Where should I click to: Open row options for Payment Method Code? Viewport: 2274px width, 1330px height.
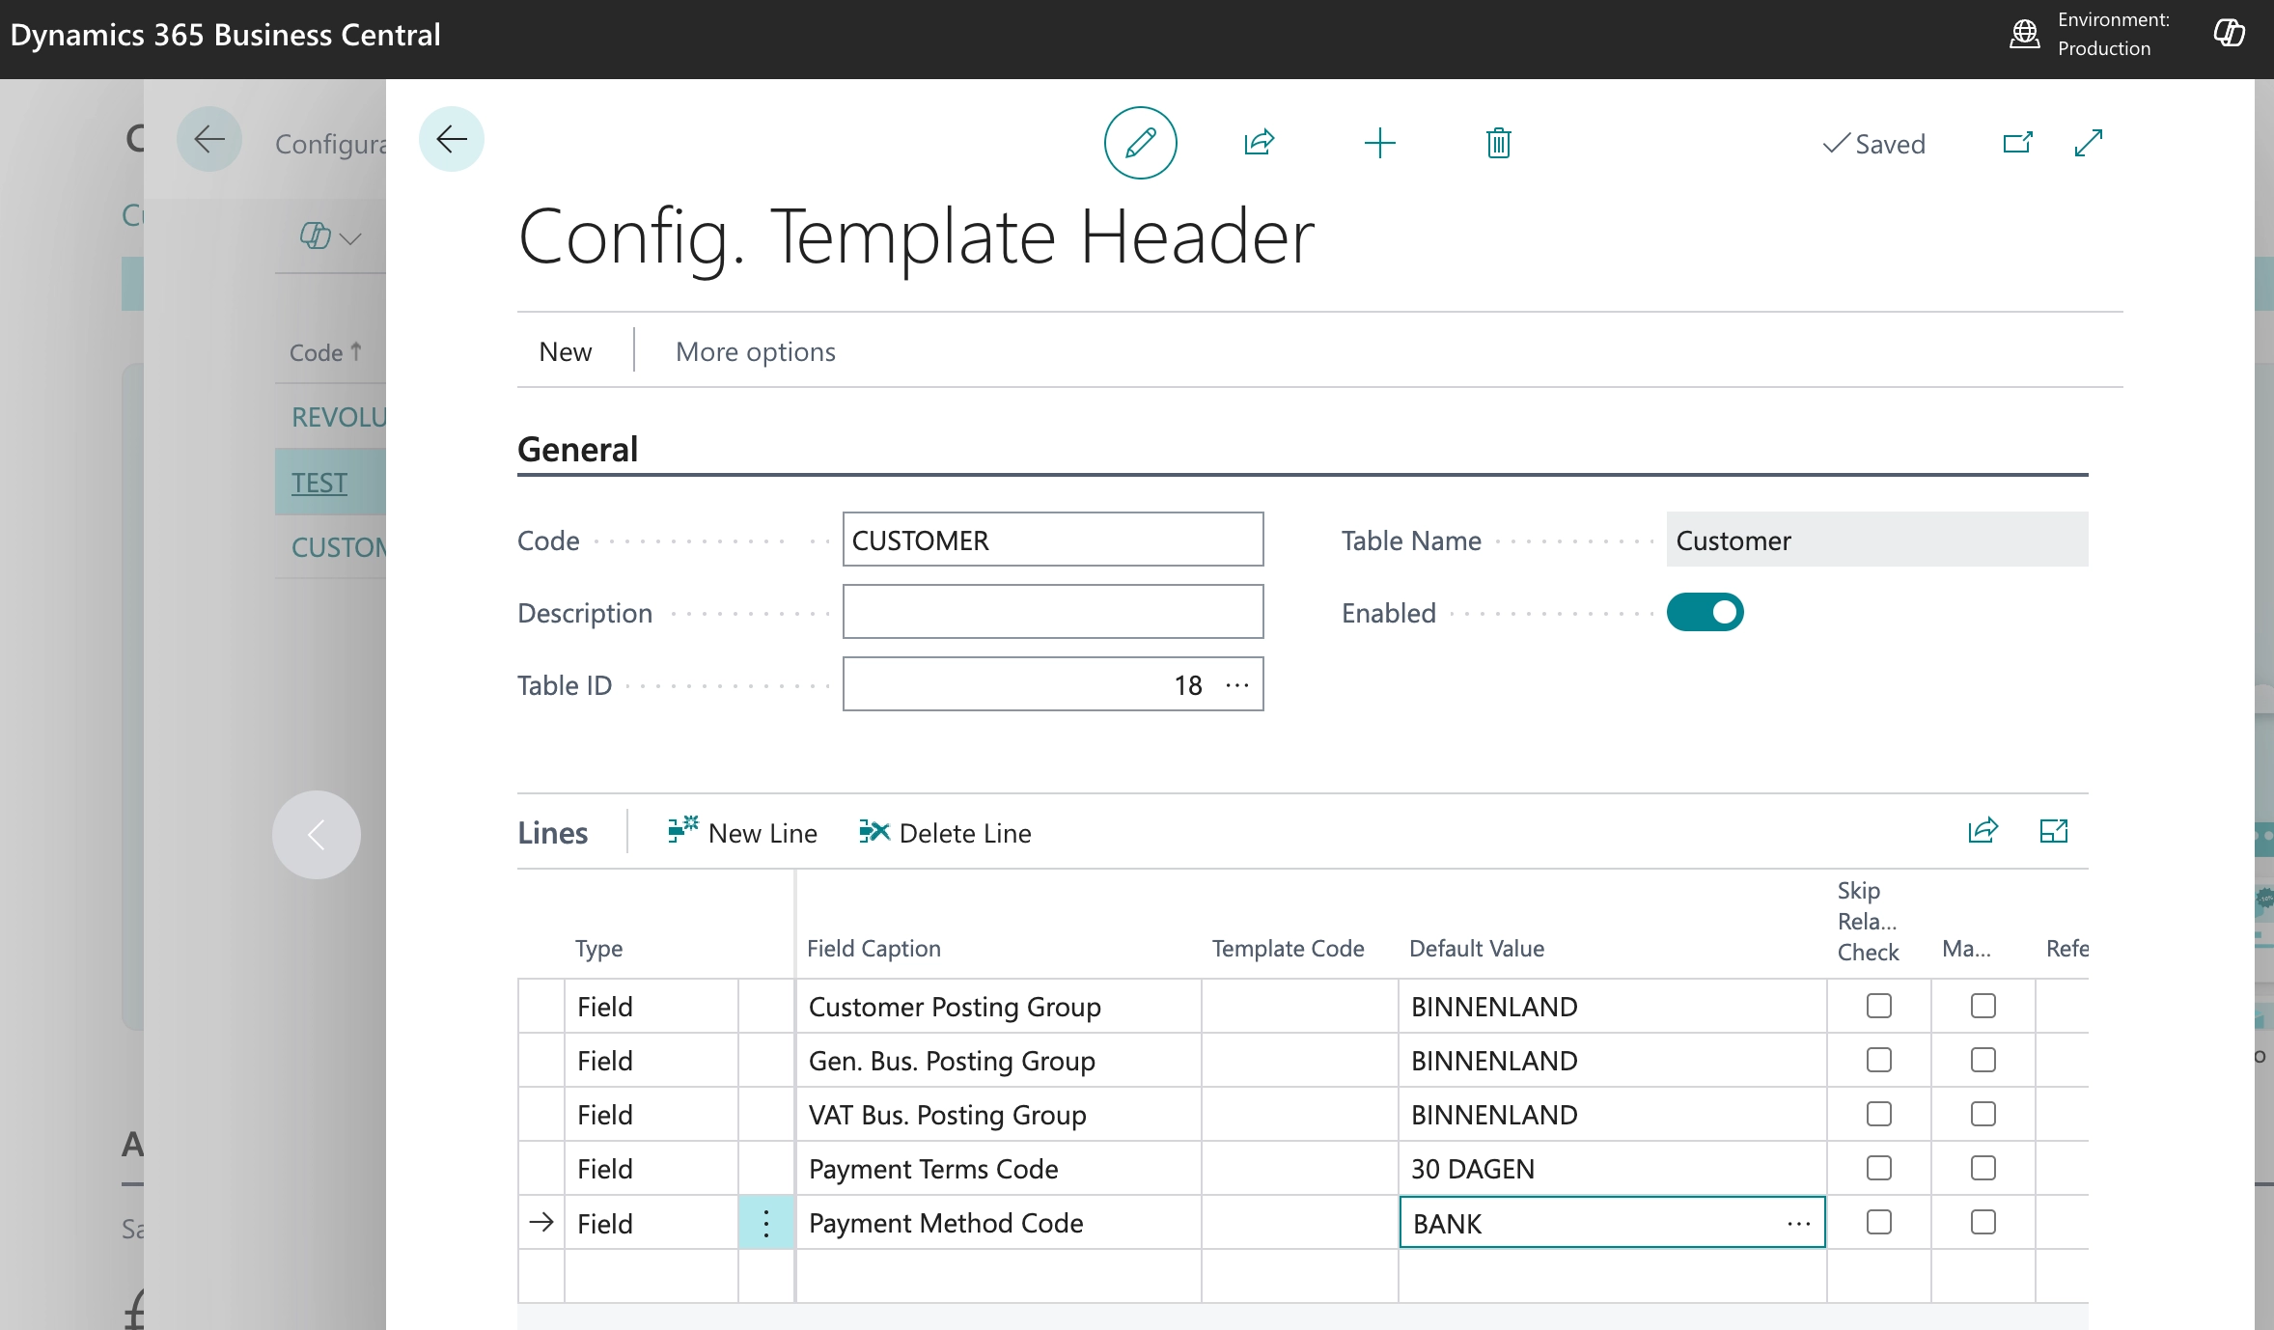pyautogui.click(x=766, y=1223)
